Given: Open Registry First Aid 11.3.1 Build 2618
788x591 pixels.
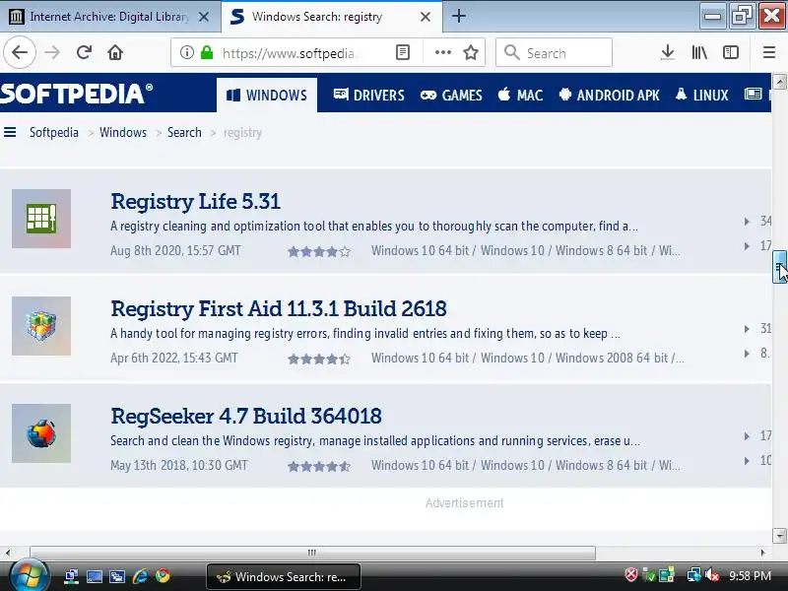Looking at the screenshot, I should pos(279,309).
